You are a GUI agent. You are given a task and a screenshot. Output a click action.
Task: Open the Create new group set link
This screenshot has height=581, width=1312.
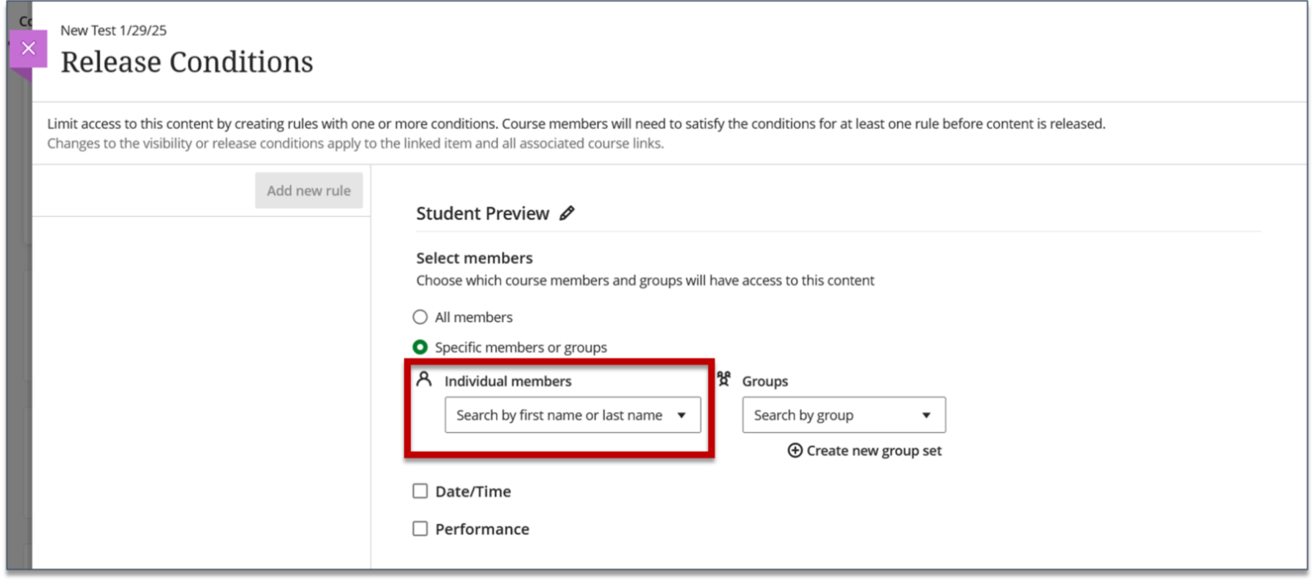click(874, 451)
